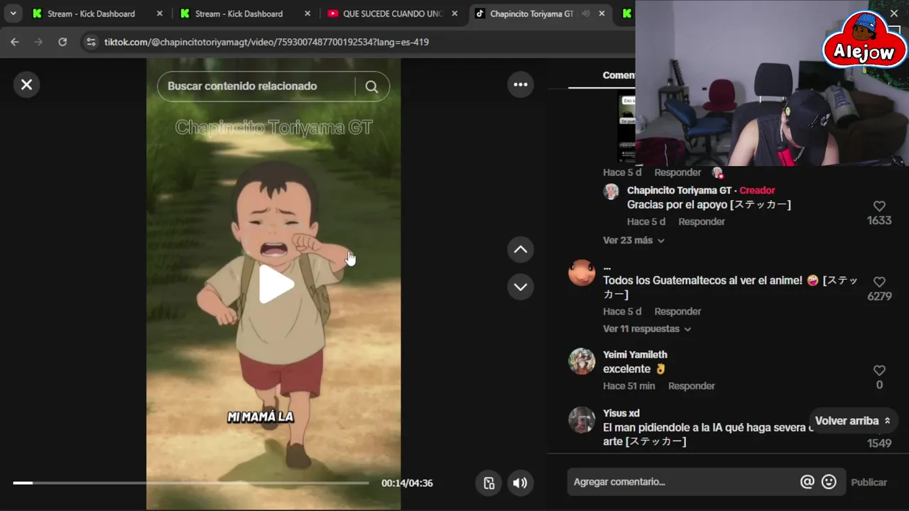Open Yeimi Yamileth's profile name

[x=635, y=355]
